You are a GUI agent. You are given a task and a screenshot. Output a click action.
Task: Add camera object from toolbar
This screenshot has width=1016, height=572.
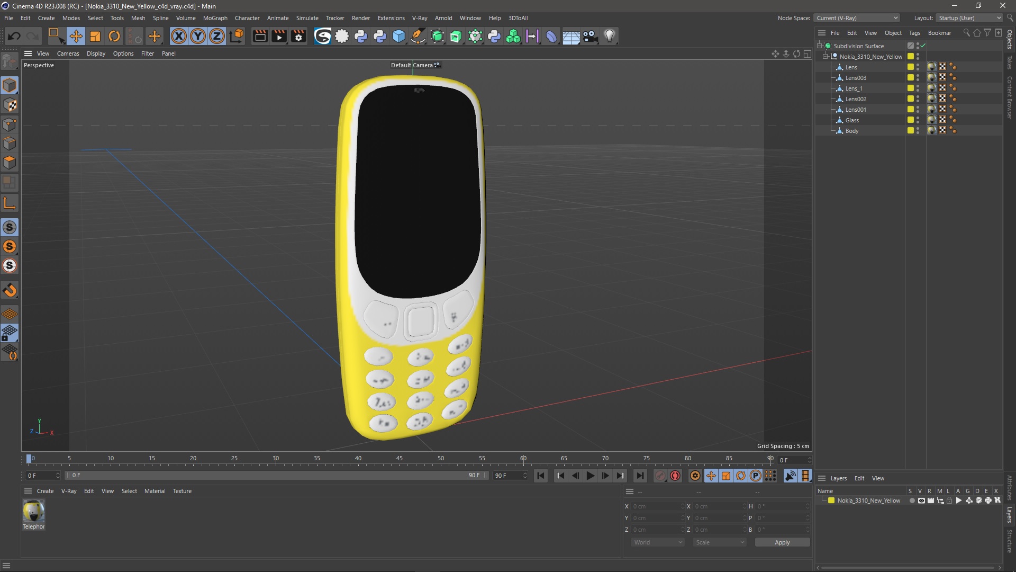[590, 36]
